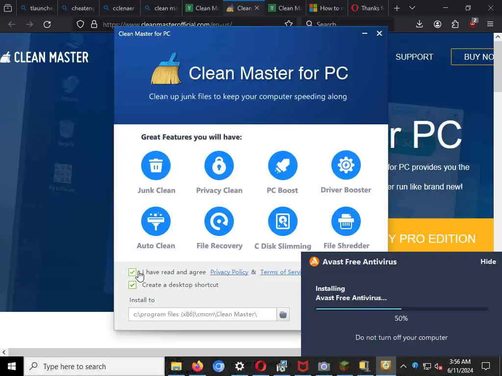502x376 pixels.
Task: Click the Junk Clean trash icon
Action: 156,165
